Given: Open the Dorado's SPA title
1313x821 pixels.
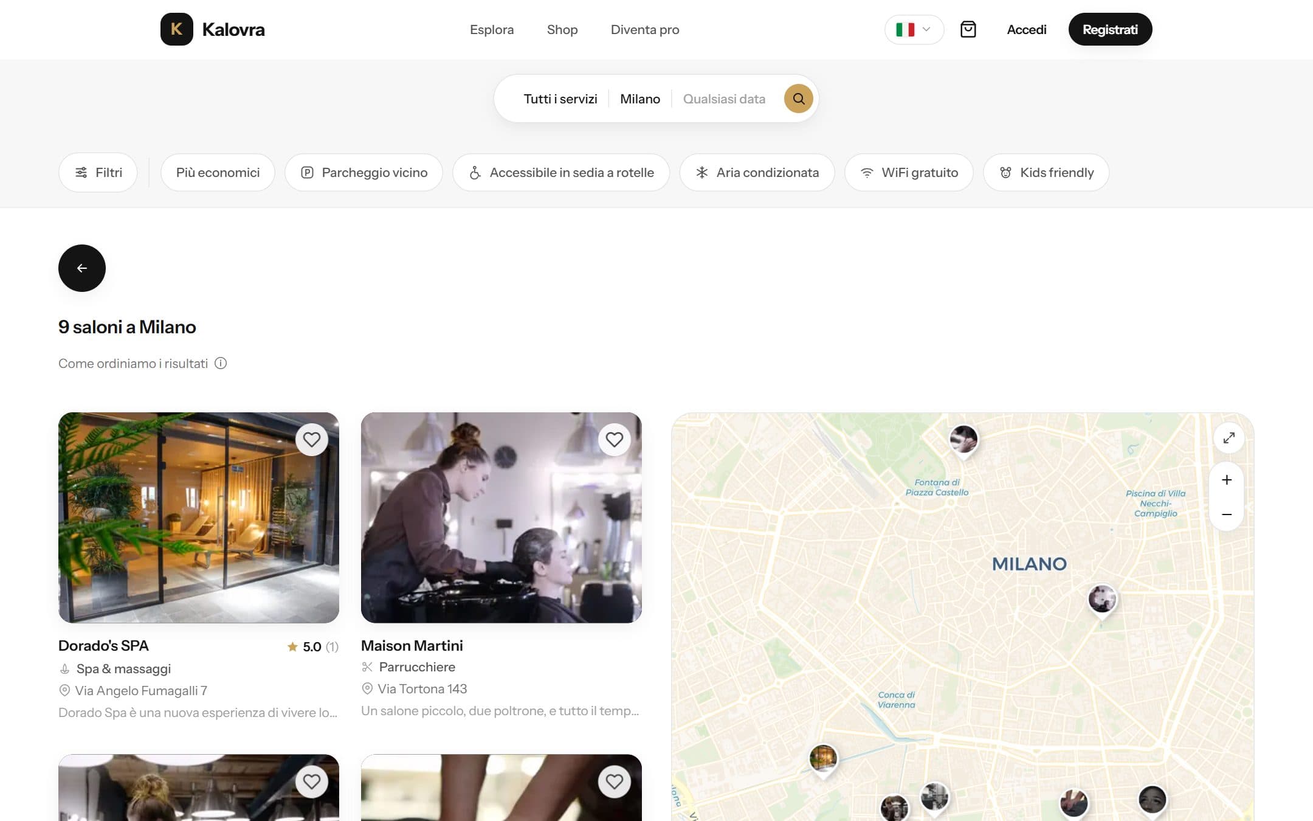Looking at the screenshot, I should tap(103, 645).
